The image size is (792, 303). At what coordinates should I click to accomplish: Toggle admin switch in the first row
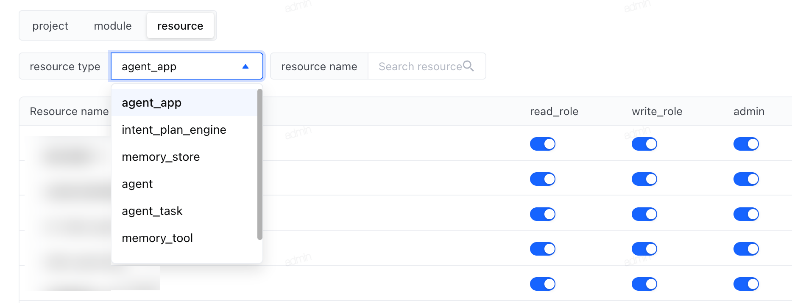coord(746,144)
